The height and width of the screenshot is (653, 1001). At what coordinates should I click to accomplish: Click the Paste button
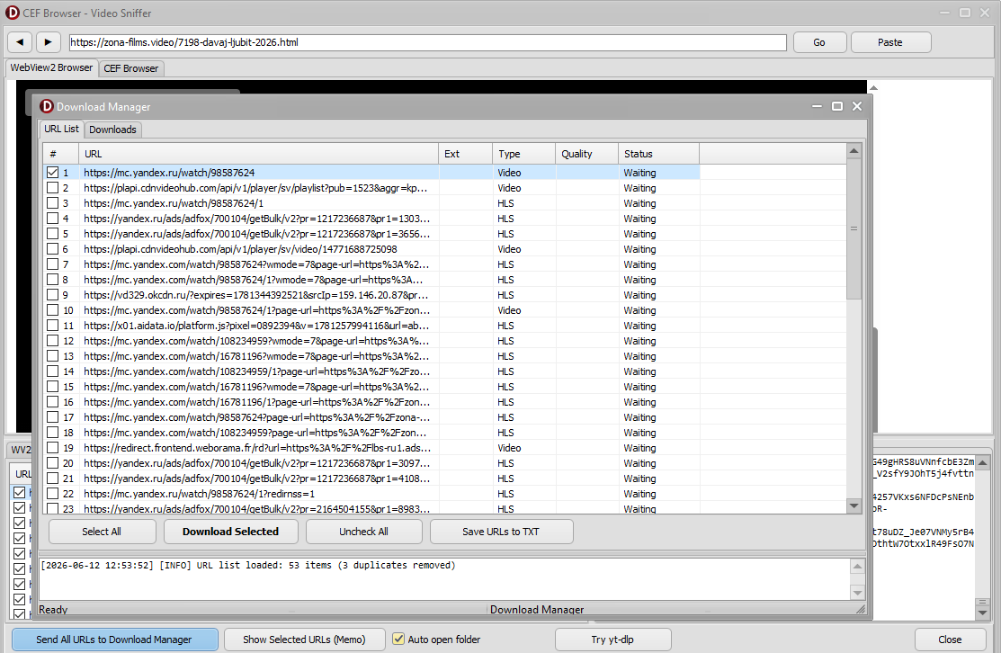pyautogui.click(x=890, y=42)
